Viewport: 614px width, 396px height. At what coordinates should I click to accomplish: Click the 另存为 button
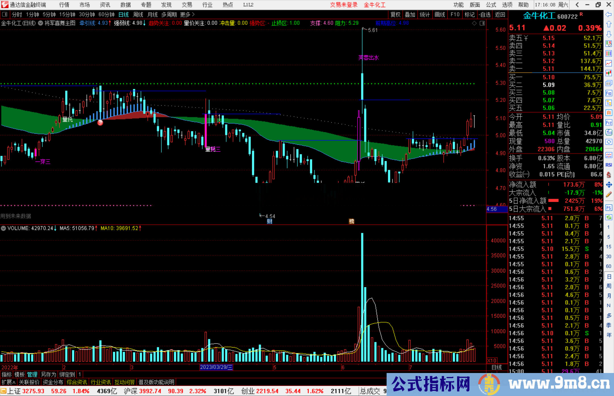click(48, 374)
